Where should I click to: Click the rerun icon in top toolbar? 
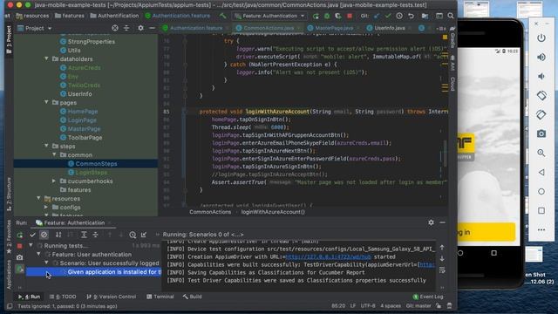pyautogui.click(x=316, y=16)
